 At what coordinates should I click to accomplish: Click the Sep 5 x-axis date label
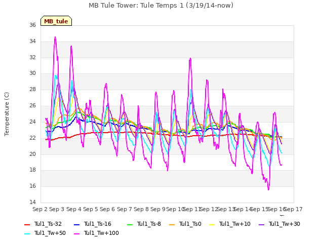(91, 209)
